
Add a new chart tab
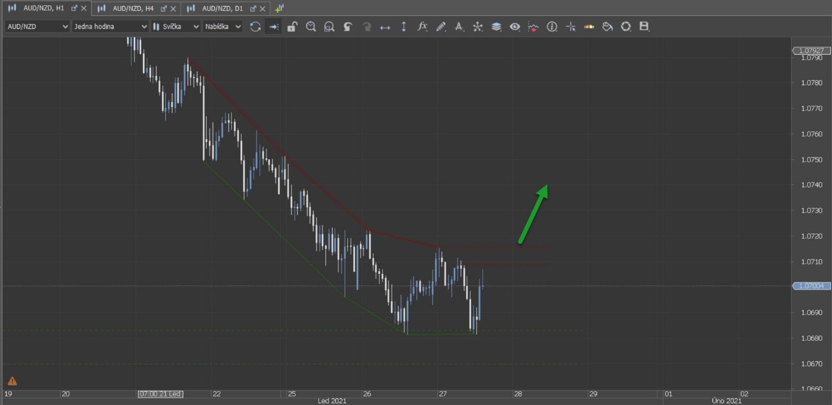279,8
